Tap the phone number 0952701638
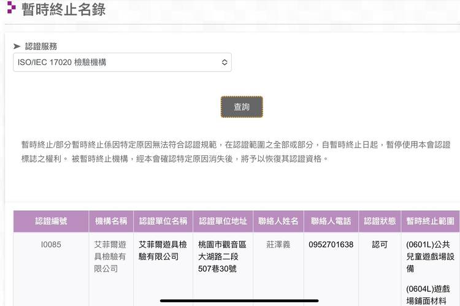 pos(331,245)
